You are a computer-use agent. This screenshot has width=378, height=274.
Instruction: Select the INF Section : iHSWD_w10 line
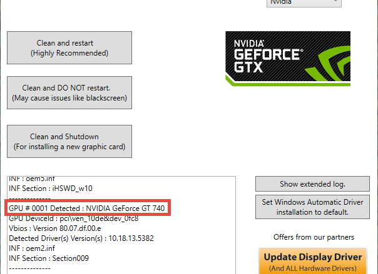(x=51, y=188)
